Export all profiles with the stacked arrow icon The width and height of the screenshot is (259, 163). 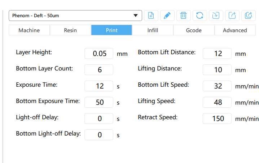pyautogui.click(x=248, y=16)
